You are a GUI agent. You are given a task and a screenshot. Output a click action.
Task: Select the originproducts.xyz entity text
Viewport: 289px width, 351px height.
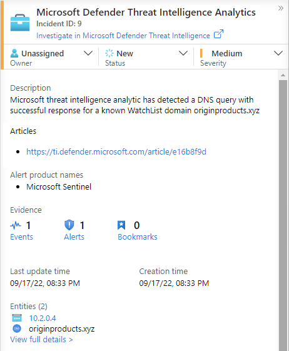tap(61, 329)
